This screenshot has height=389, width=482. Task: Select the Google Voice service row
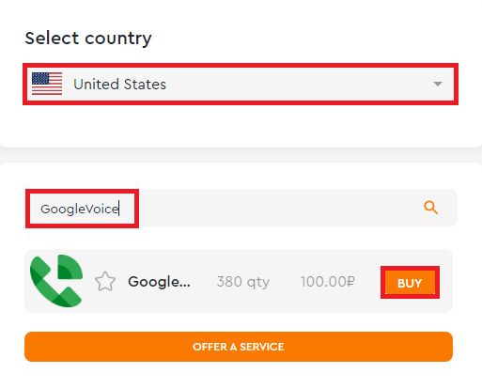(239, 281)
